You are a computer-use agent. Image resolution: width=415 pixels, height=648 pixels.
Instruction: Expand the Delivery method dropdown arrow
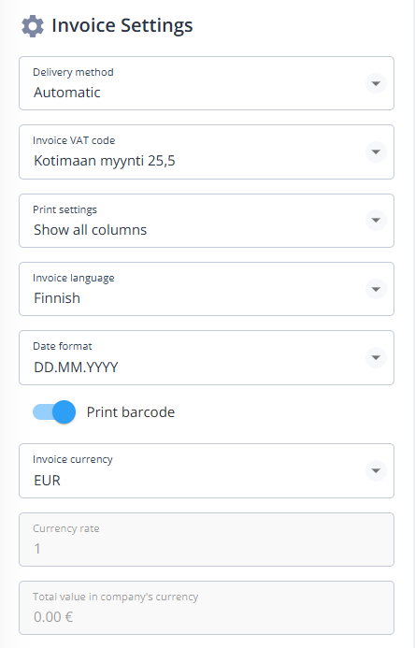376,83
